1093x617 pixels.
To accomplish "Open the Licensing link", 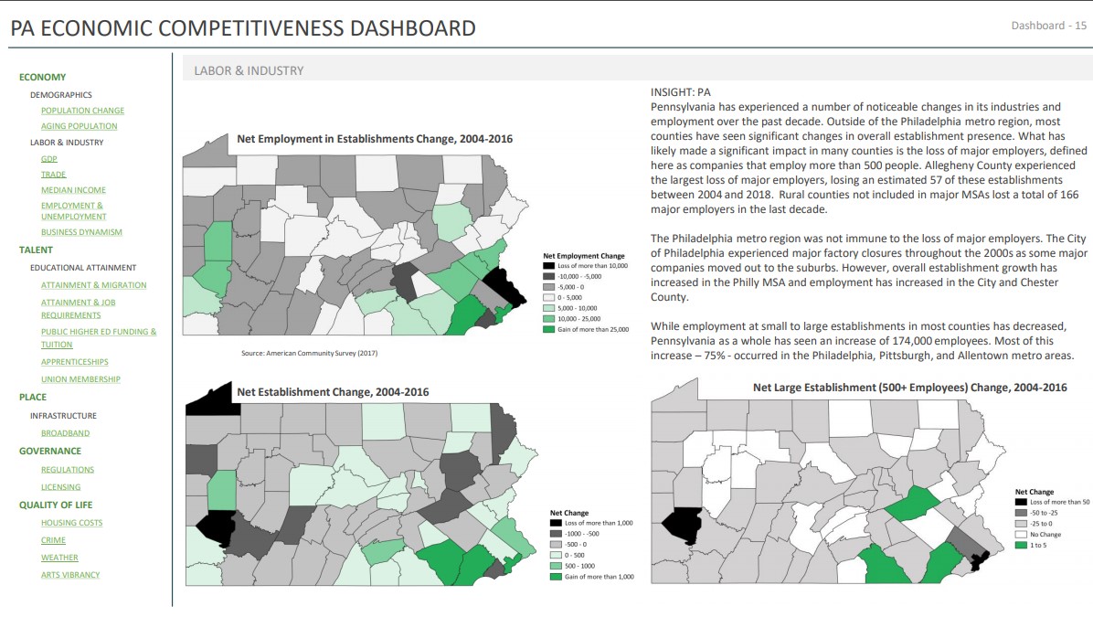I will [x=60, y=487].
